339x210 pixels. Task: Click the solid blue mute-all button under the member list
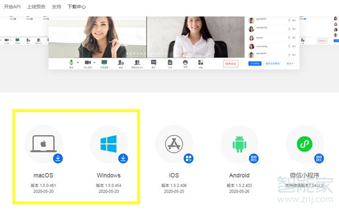coord(255,63)
